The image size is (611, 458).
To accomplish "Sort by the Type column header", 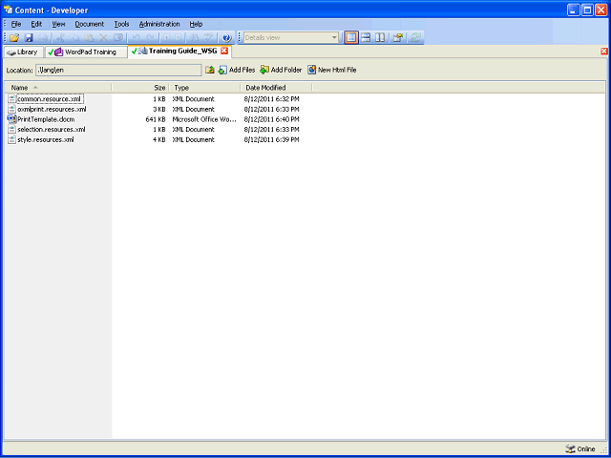I will [x=204, y=88].
